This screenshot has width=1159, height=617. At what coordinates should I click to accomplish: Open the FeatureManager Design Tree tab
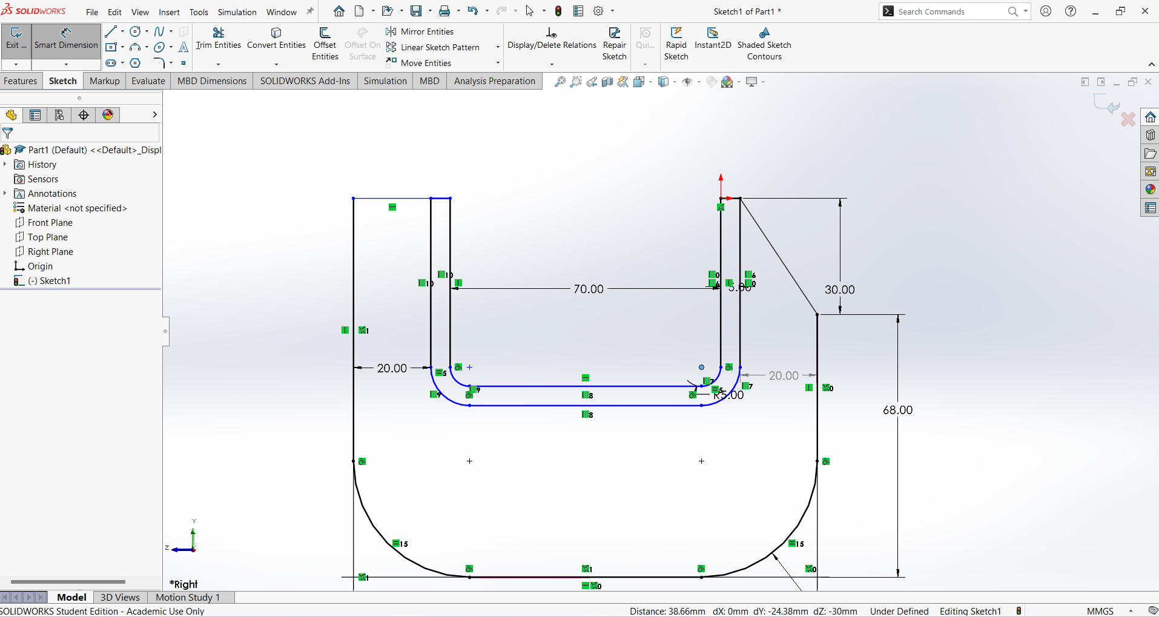pos(12,115)
